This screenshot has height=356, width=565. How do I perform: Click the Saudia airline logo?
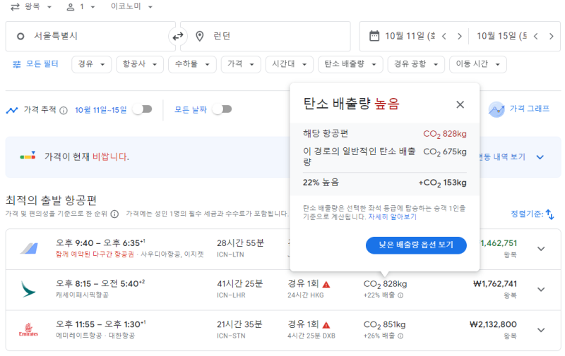click(29, 248)
